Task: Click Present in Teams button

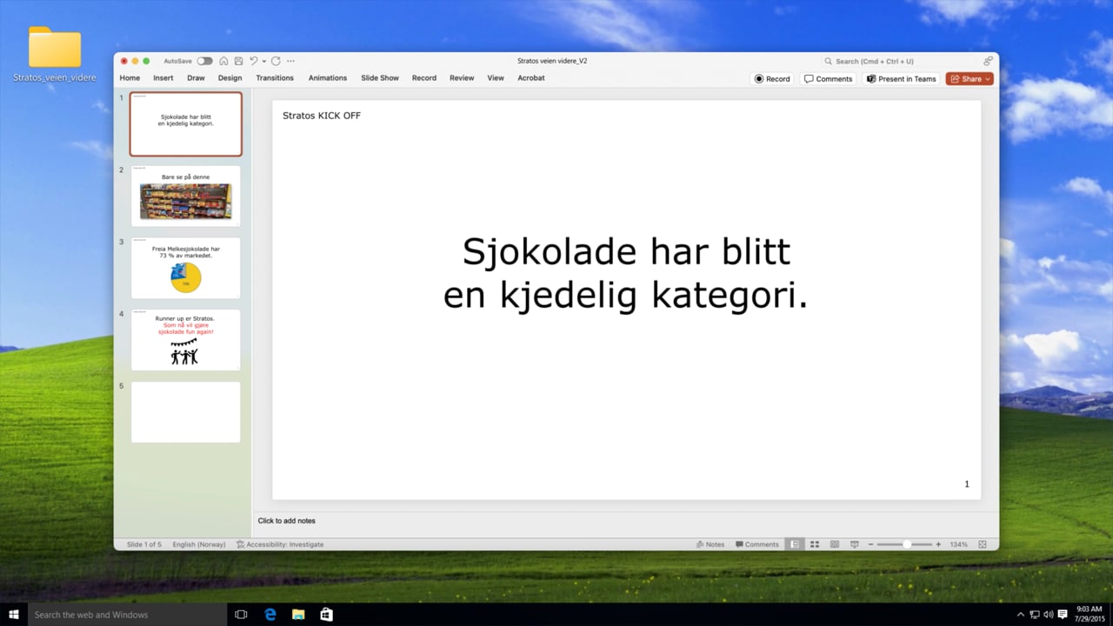Action: click(x=901, y=79)
